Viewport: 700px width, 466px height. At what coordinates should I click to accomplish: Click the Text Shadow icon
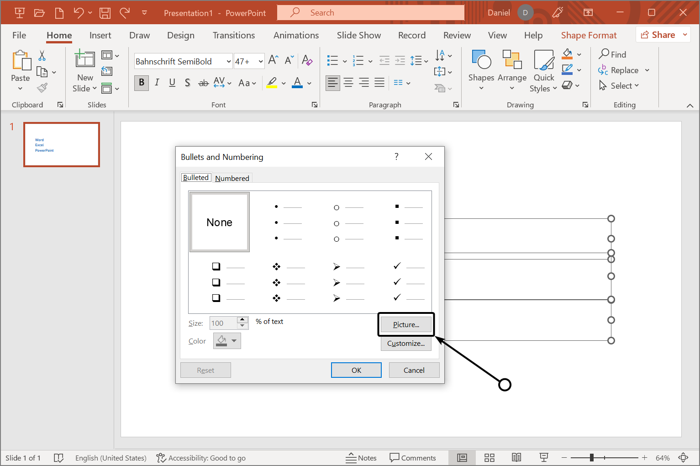pyautogui.click(x=187, y=83)
